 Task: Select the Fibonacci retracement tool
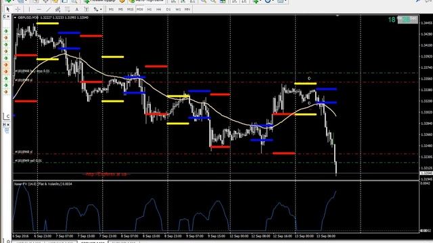pyautogui.click(x=68, y=9)
